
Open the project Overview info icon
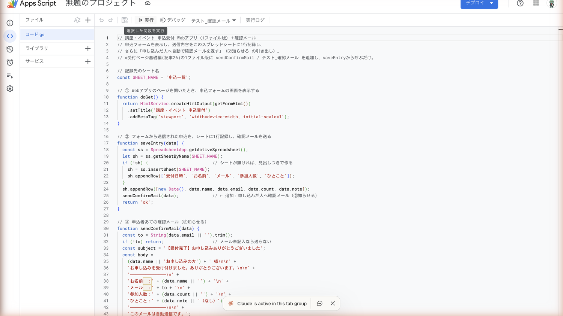[x=10, y=23]
